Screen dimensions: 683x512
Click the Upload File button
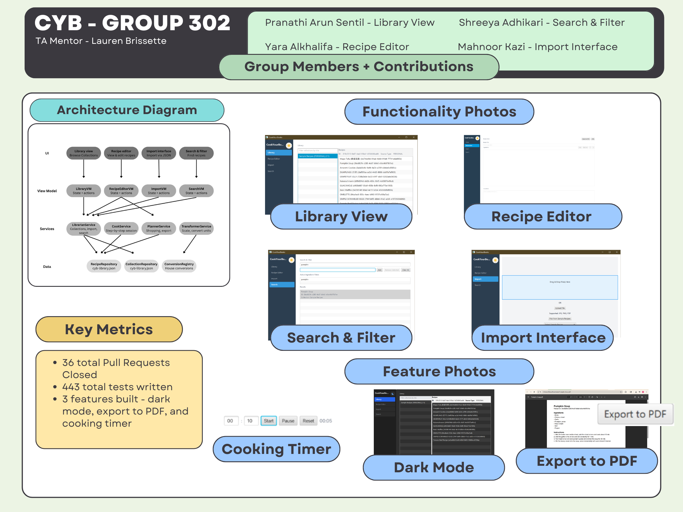560,308
